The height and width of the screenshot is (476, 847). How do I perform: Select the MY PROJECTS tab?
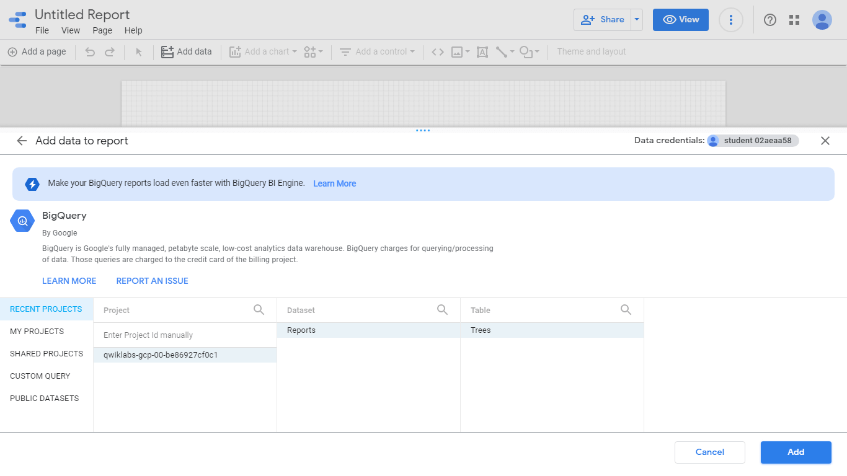pos(47,332)
